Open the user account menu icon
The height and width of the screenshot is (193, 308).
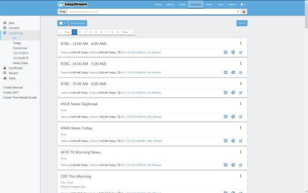(x=242, y=4)
